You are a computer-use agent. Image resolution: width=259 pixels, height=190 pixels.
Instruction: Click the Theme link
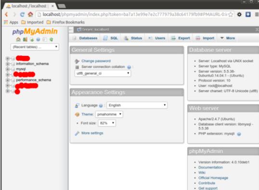[x=87, y=114]
